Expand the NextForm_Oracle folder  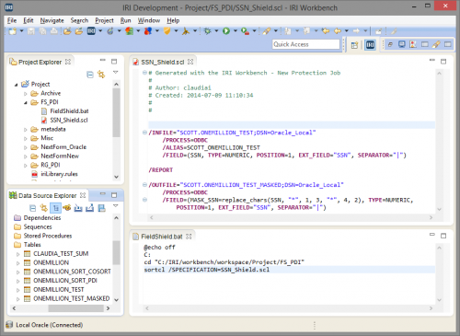point(26,147)
